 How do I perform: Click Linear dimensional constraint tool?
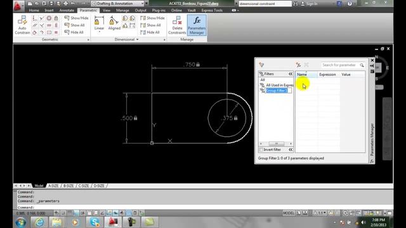99,23
